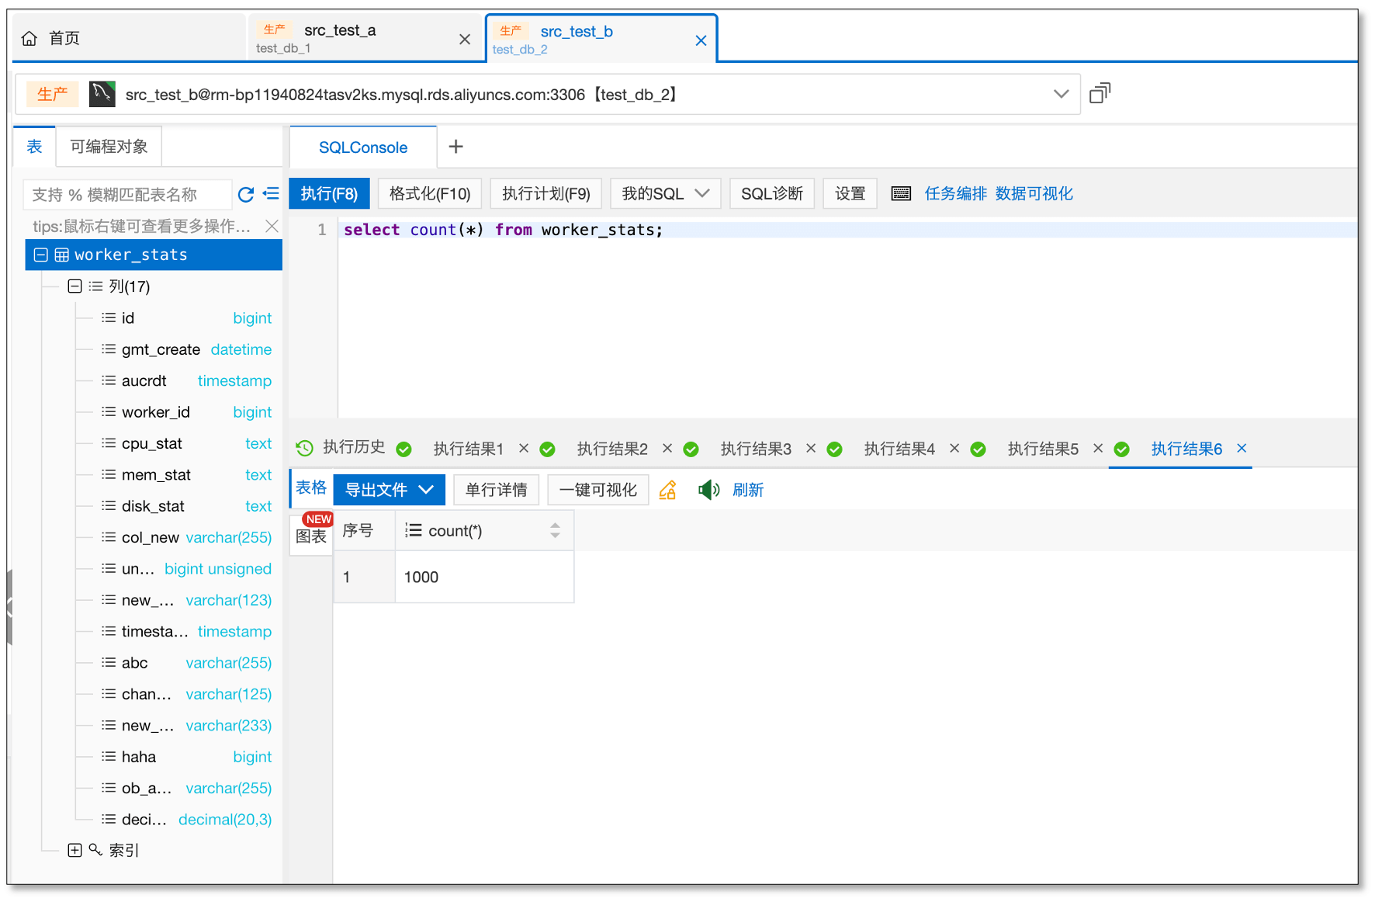1375x902 pixels.
Task: Click the 执行(F8) execute button
Action: 329,193
